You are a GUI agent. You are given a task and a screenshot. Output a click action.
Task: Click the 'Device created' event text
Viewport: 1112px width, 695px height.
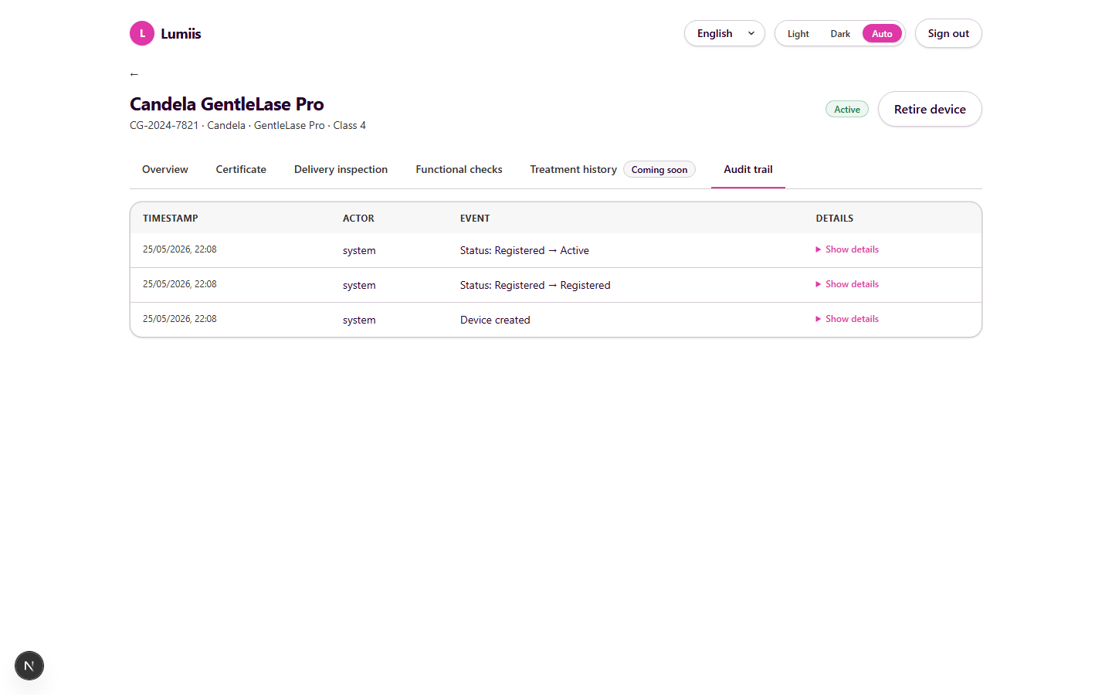495,320
